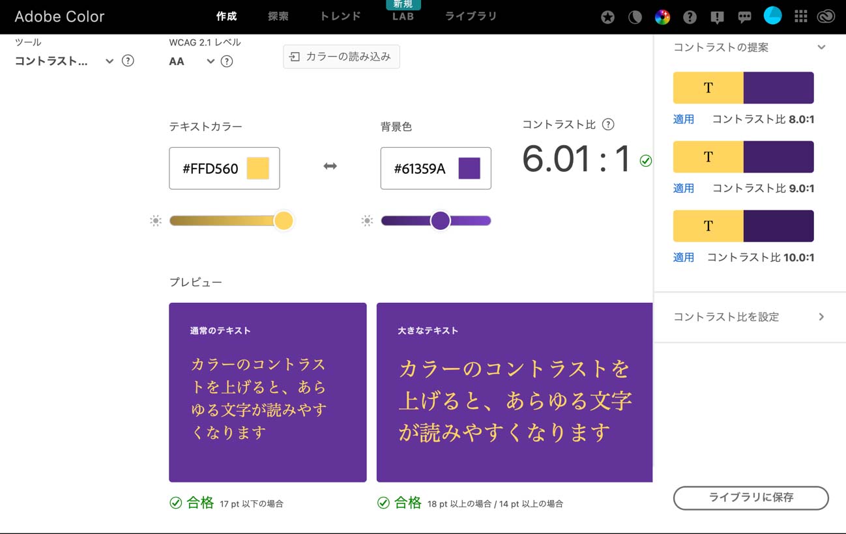The height and width of the screenshot is (534, 846).
Task: Click help icon next to ツール dropdown
Action: pos(128,61)
